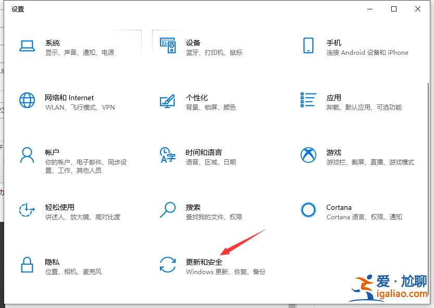Open 轻松使用 via the accessibility arrow icon
The height and width of the screenshot is (308, 434).
tap(27, 211)
